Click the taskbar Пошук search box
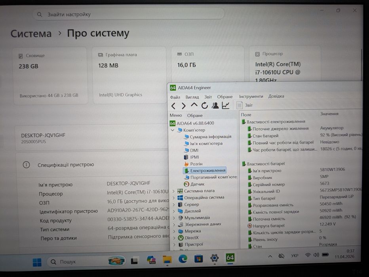This screenshot has height=277, width=369. pyautogui.click(x=86, y=262)
